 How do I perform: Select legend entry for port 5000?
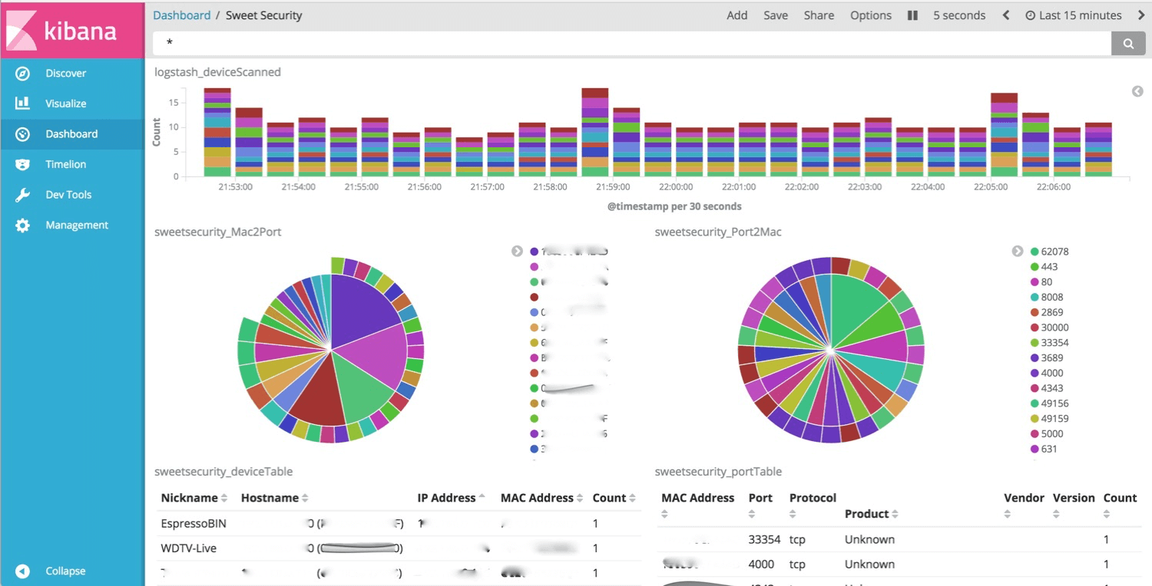coord(1046,434)
